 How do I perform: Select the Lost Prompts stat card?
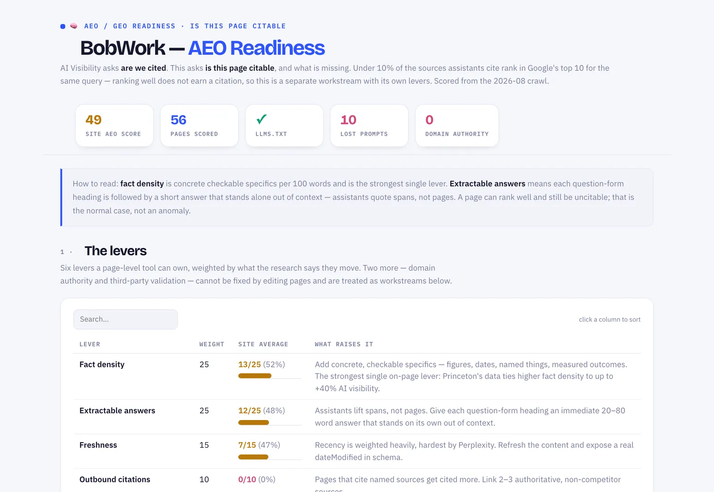tap(369, 126)
